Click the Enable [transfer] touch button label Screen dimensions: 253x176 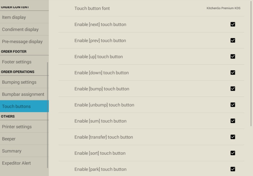(x=104, y=137)
